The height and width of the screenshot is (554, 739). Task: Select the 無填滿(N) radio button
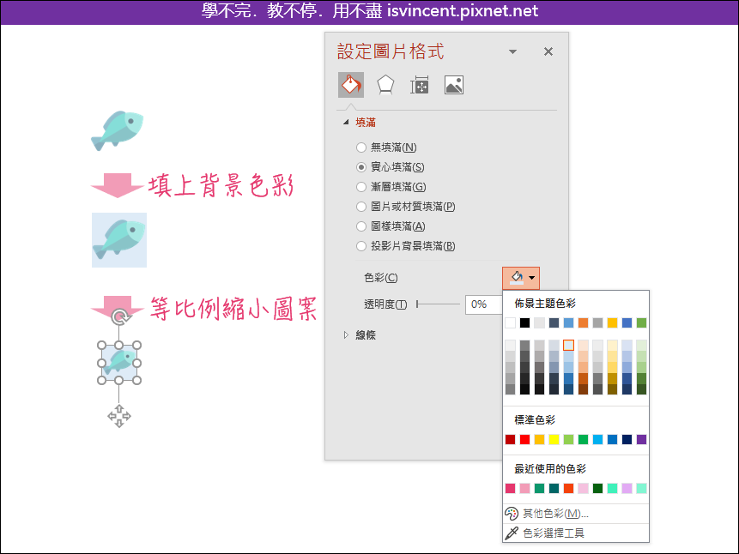coord(361,148)
